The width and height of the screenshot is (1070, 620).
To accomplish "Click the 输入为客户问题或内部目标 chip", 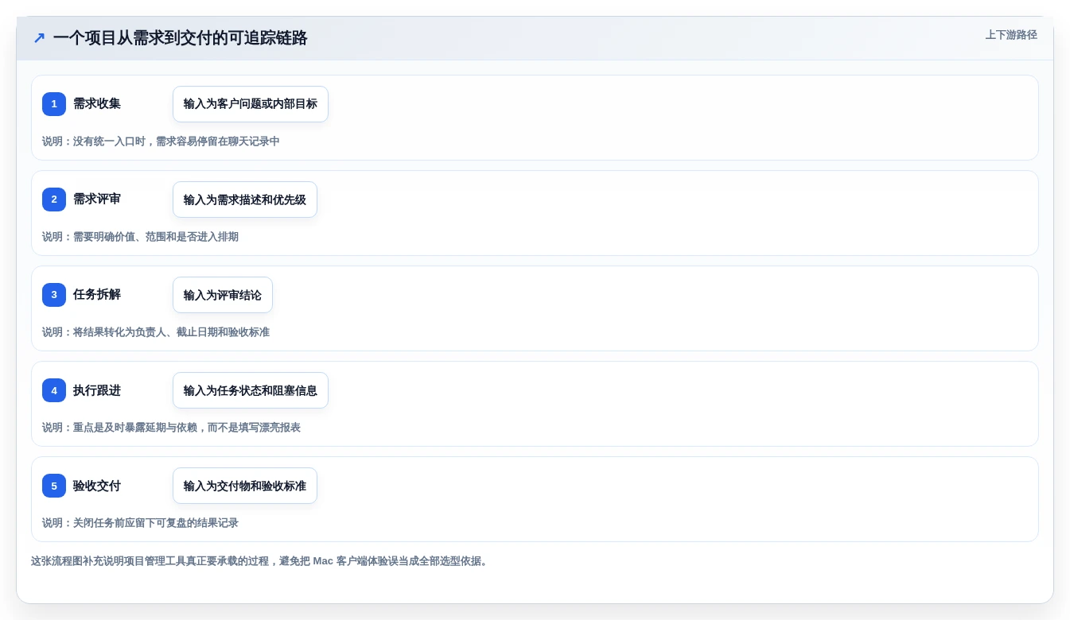I will click(251, 104).
